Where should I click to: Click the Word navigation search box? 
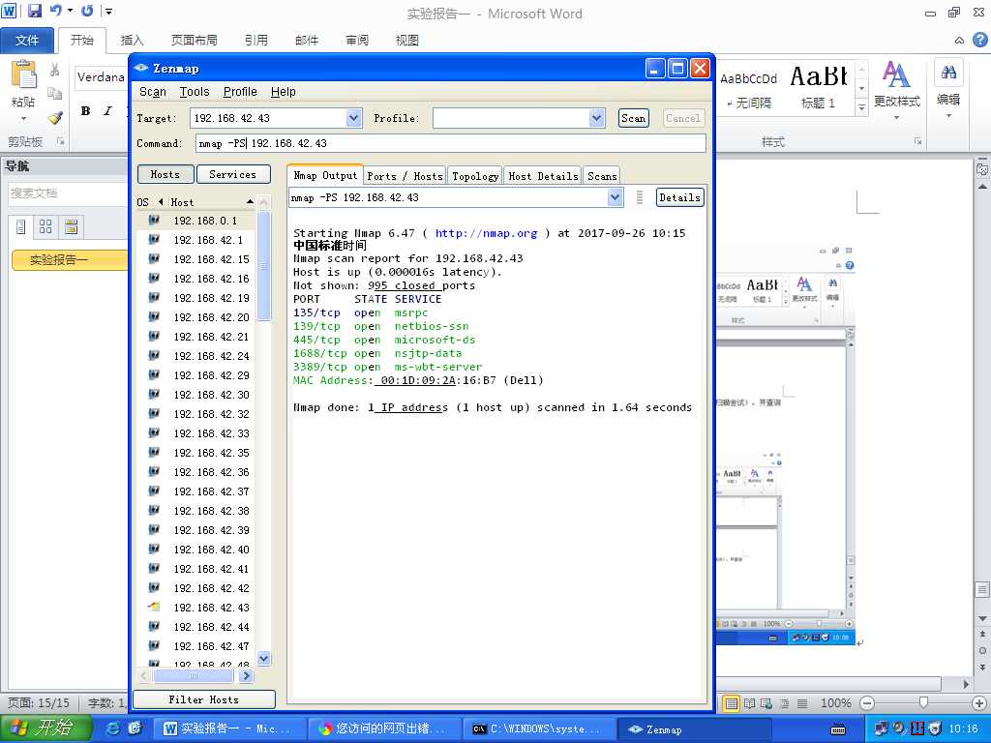(x=68, y=193)
